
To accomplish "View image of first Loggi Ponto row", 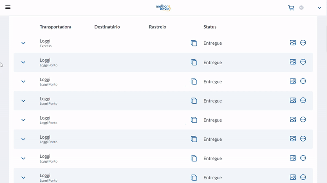I will pyautogui.click(x=293, y=62).
